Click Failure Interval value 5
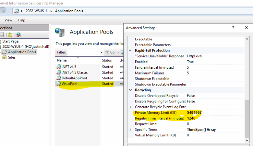This screenshot has height=146, width=253. [188, 67]
